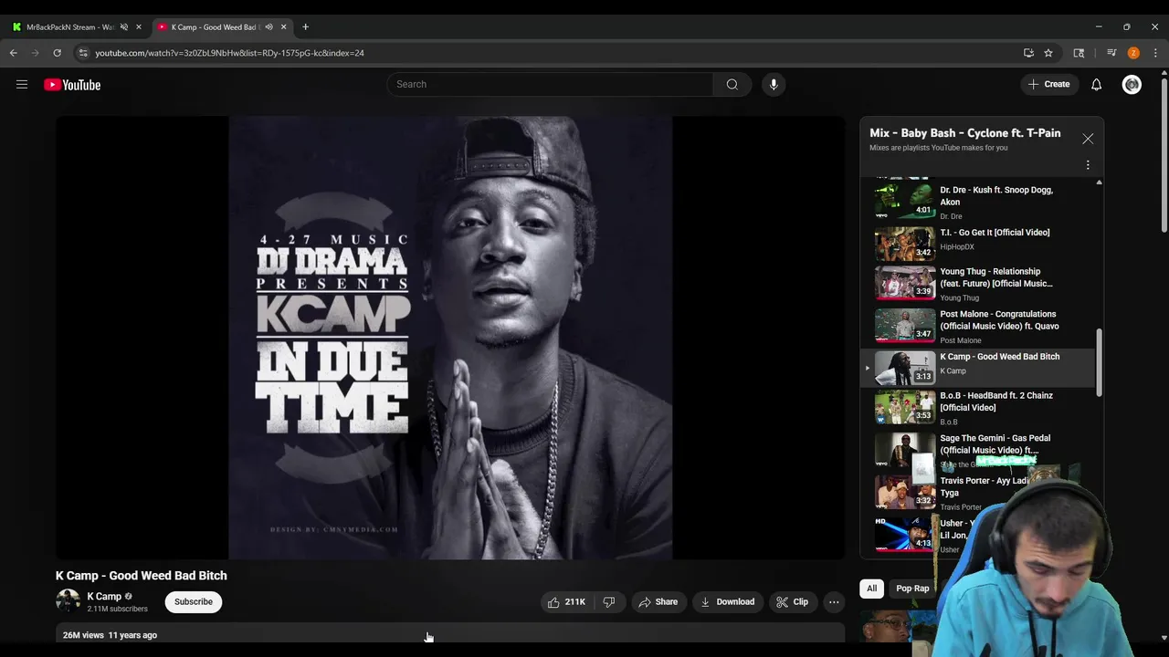Click the Usher video thumbnail
The height and width of the screenshot is (657, 1169).
(905, 535)
